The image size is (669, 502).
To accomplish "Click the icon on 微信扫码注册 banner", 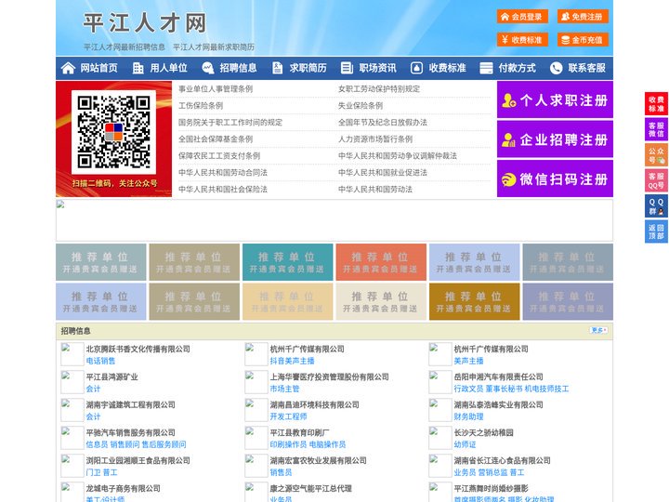I will click(x=508, y=179).
